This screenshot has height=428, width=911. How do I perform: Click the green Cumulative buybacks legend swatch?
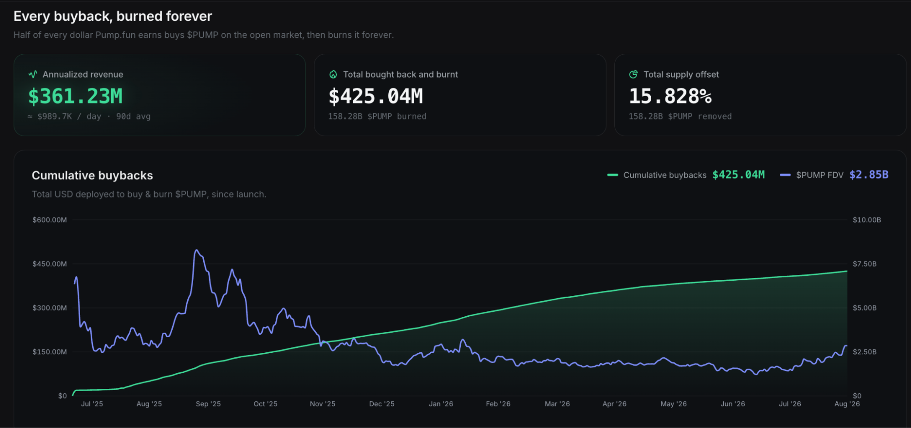pyautogui.click(x=612, y=175)
